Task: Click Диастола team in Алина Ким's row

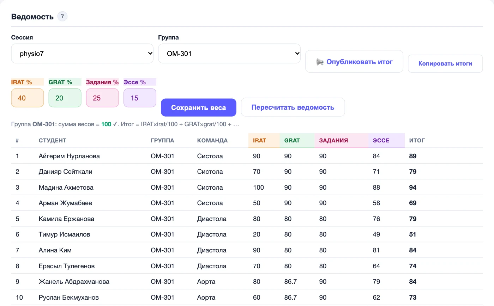Action: 212,250
